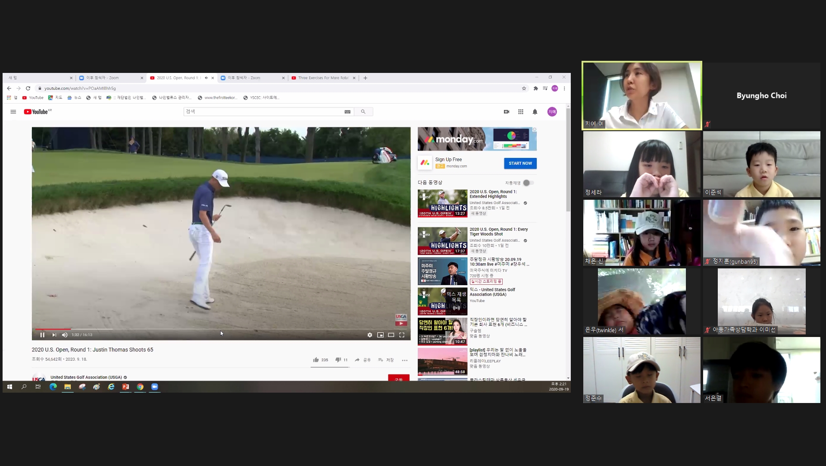826x466 pixels.
Task: Open YouTube hamburger guide menu
Action: pos(13,112)
